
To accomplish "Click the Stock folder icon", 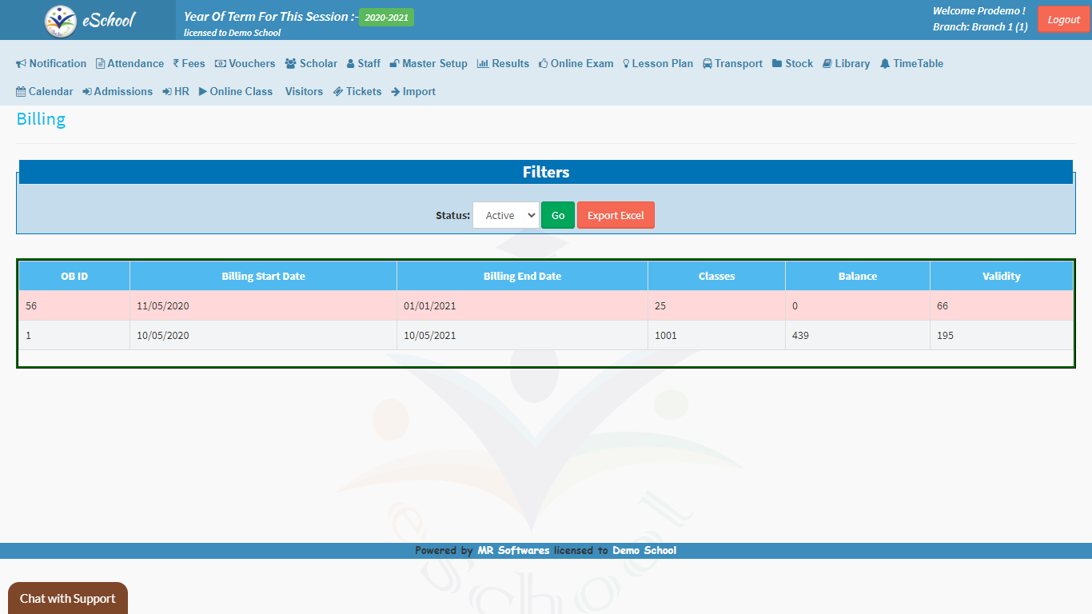I will click(777, 64).
